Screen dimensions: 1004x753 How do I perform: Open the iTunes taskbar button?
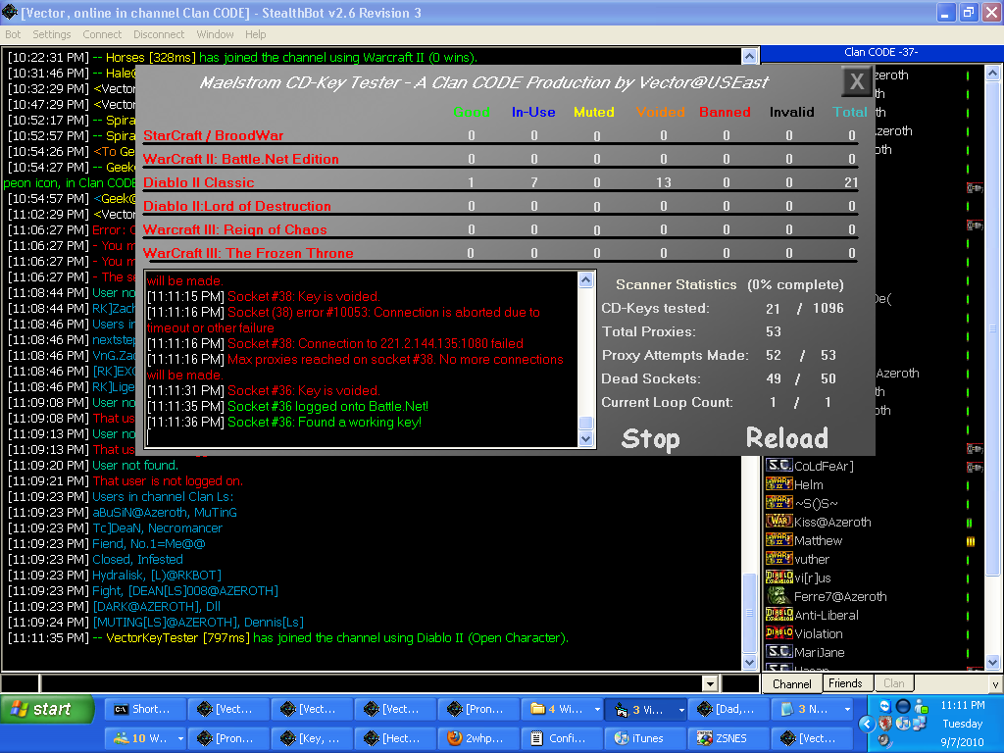(645, 738)
